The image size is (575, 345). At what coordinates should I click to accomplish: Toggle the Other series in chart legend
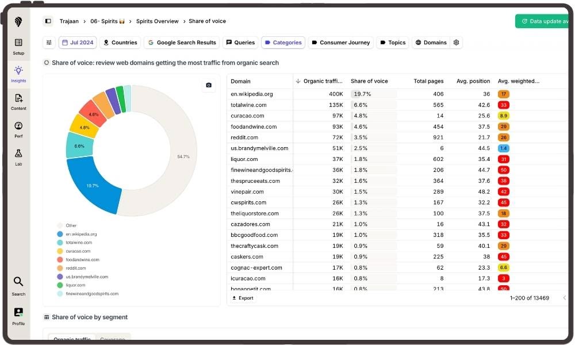click(x=67, y=225)
